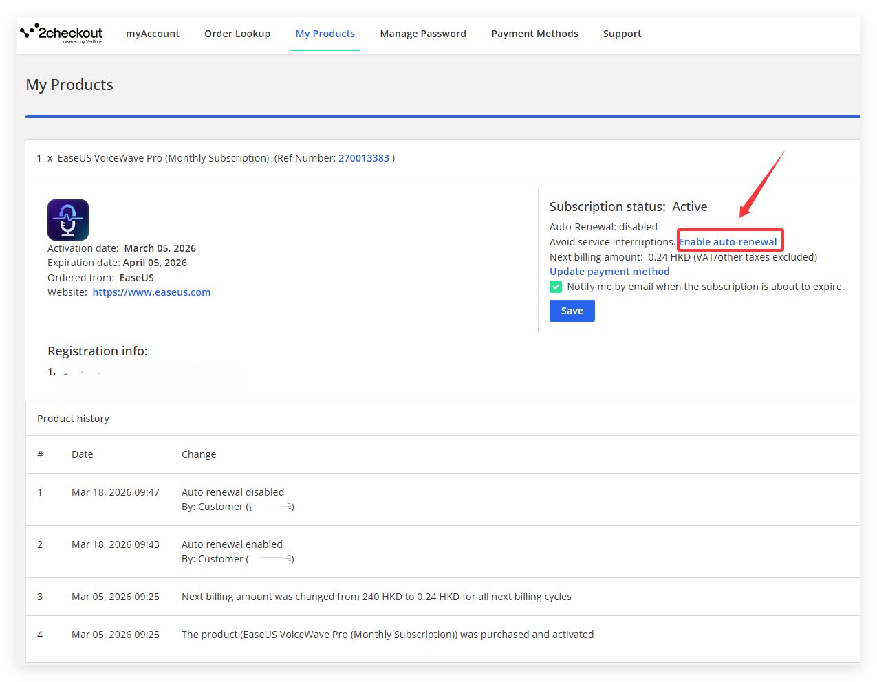
Task: Click the Date column header
Action: 82,454
